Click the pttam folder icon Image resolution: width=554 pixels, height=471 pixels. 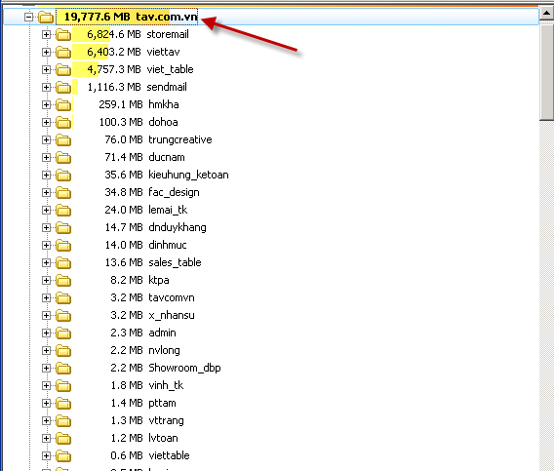tap(63, 404)
